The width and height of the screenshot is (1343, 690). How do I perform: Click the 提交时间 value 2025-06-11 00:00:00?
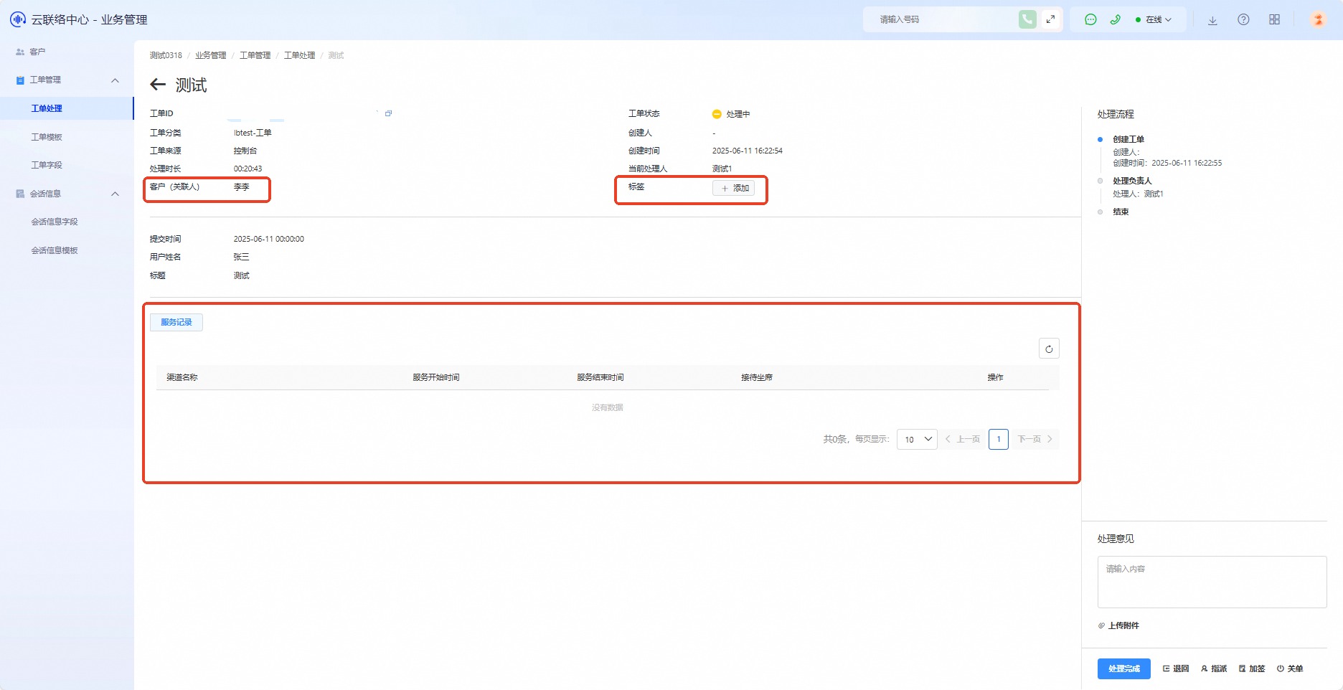tap(268, 239)
